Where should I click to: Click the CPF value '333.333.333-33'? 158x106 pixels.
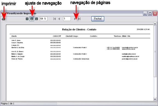(55, 57)
